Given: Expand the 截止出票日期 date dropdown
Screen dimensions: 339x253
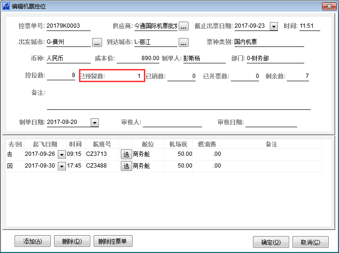Looking at the screenshot, I should click(x=274, y=26).
